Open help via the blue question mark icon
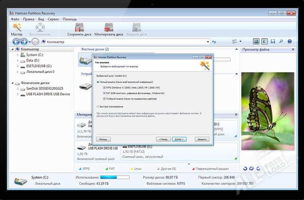304x200 pixels. [x=289, y=42]
